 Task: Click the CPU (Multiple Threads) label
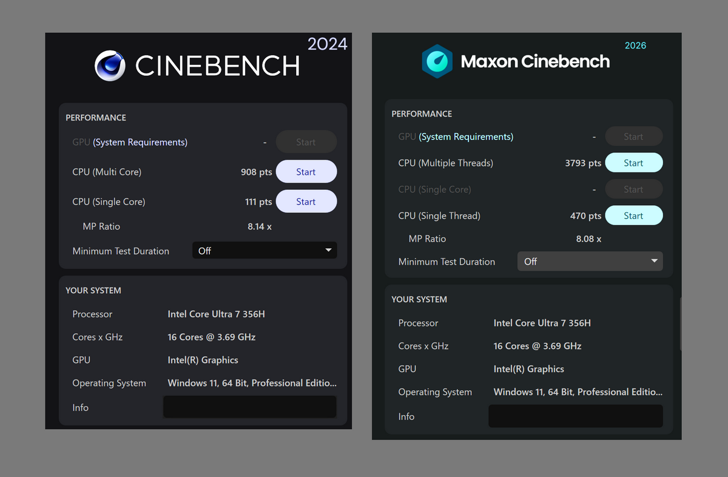click(x=446, y=163)
